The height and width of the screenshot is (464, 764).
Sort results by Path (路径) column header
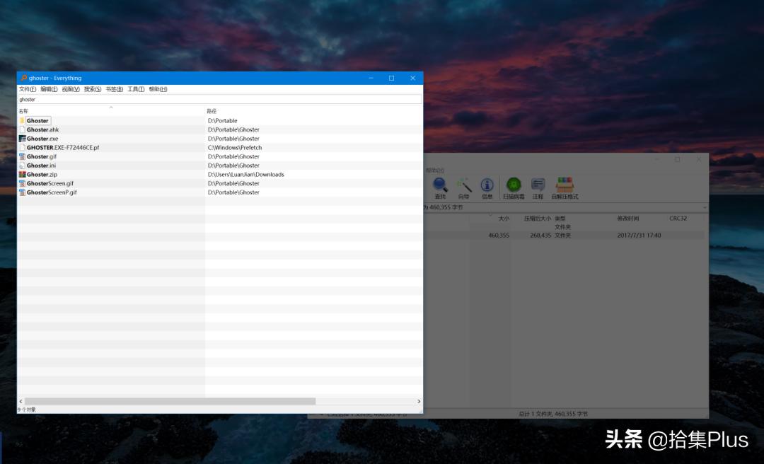tap(212, 111)
